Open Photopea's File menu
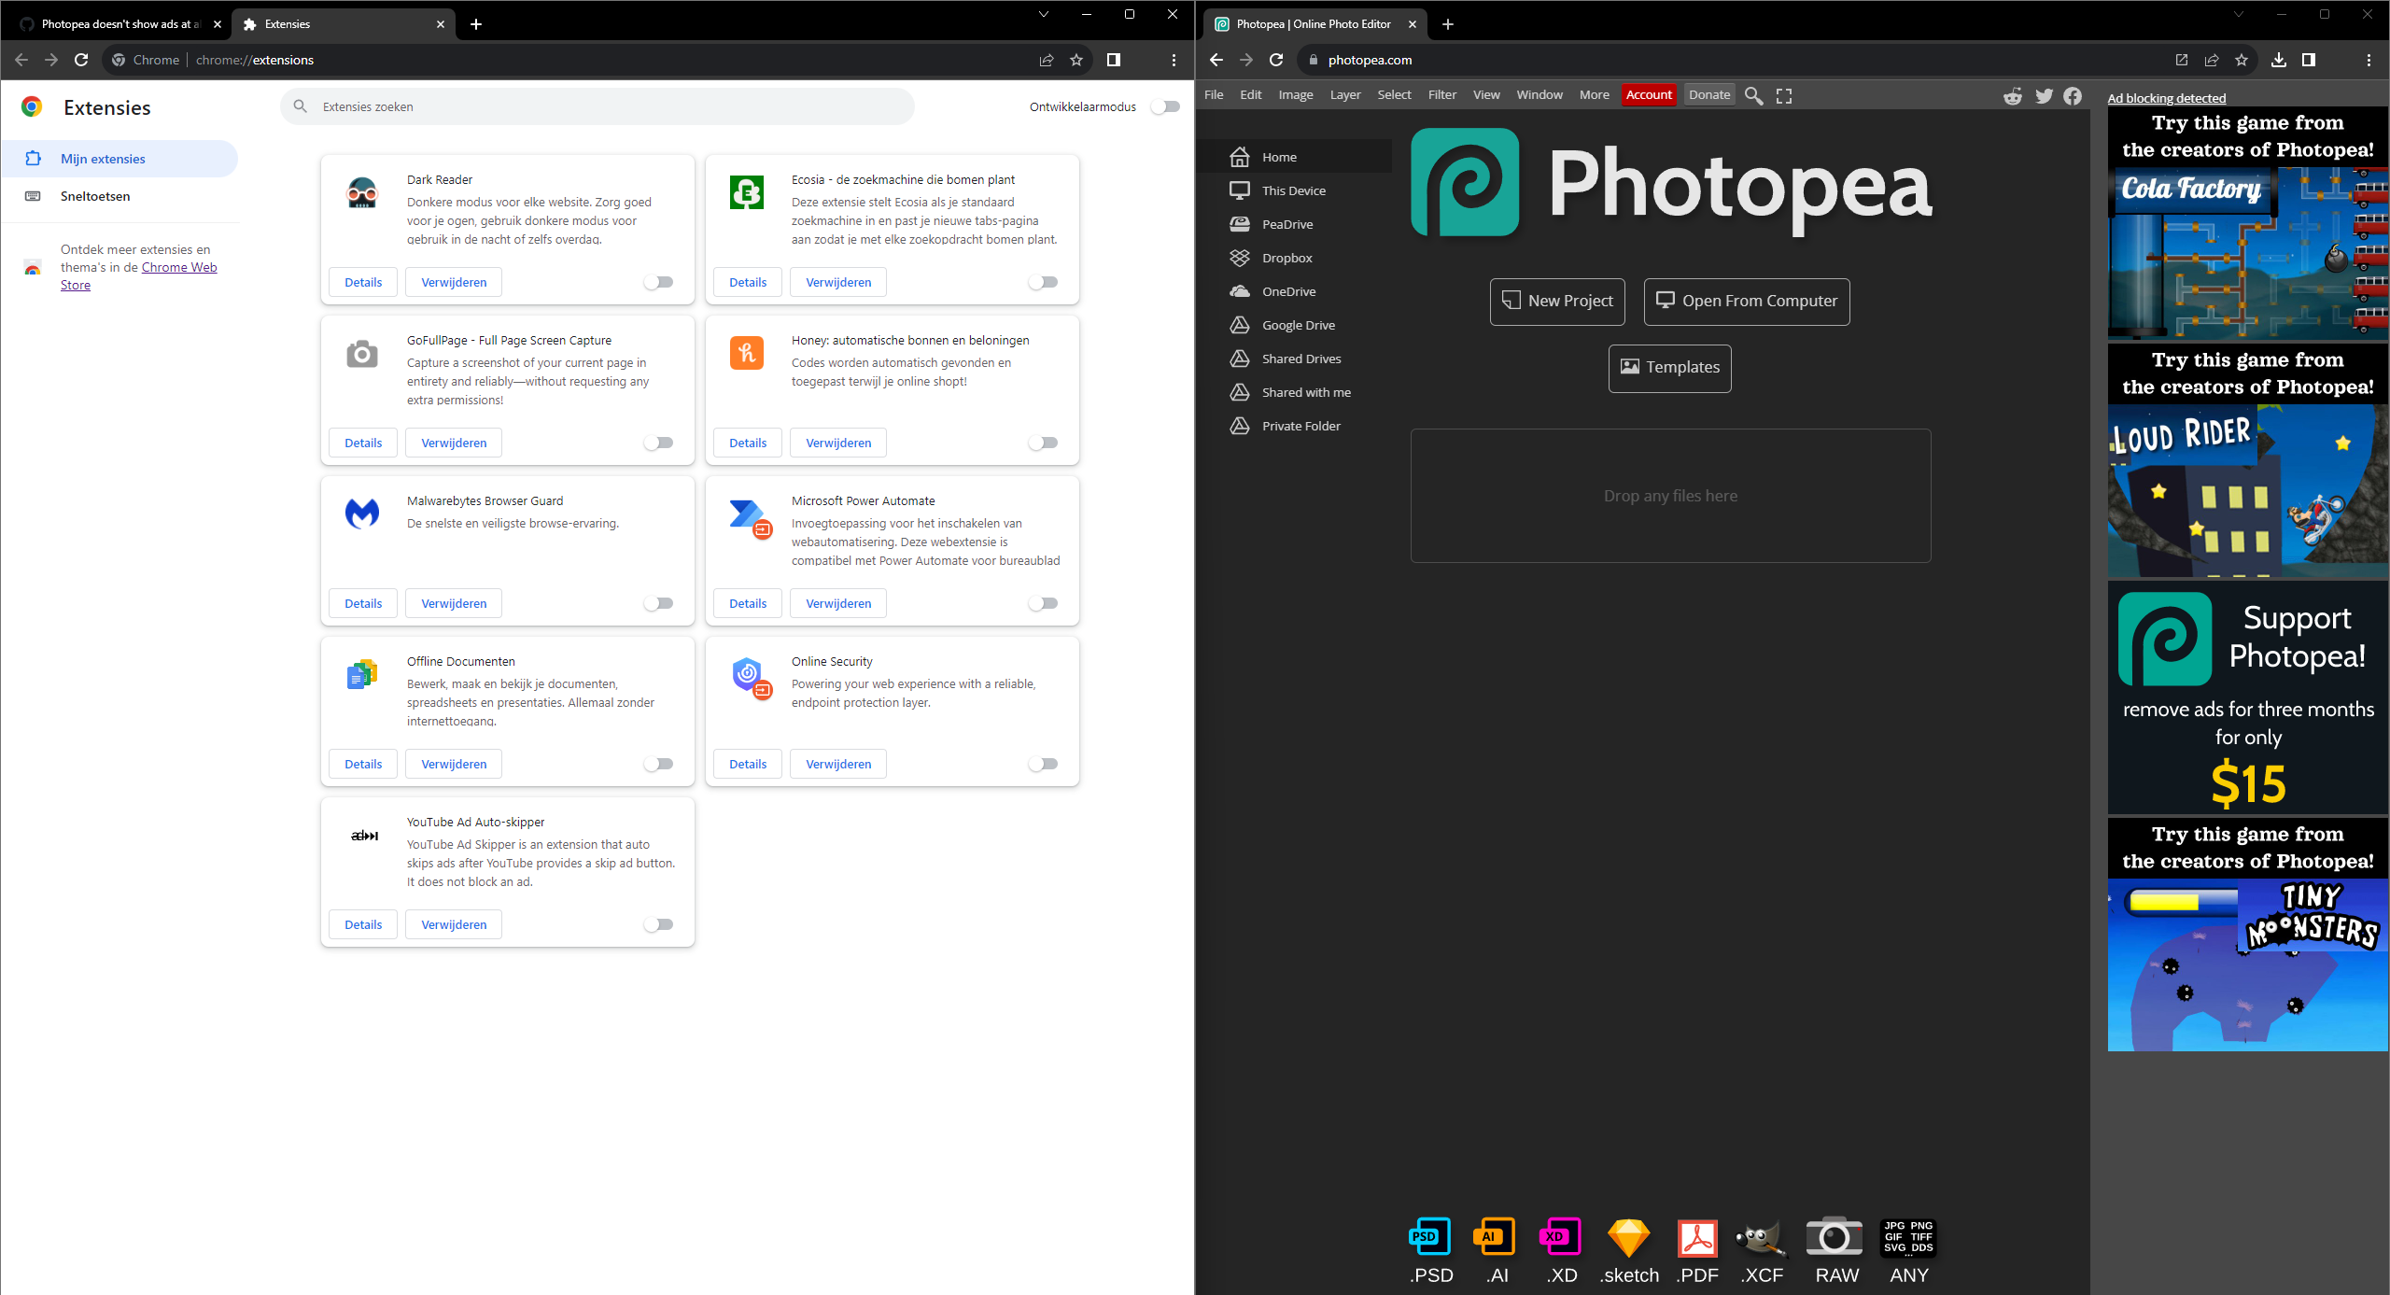 click(1214, 94)
